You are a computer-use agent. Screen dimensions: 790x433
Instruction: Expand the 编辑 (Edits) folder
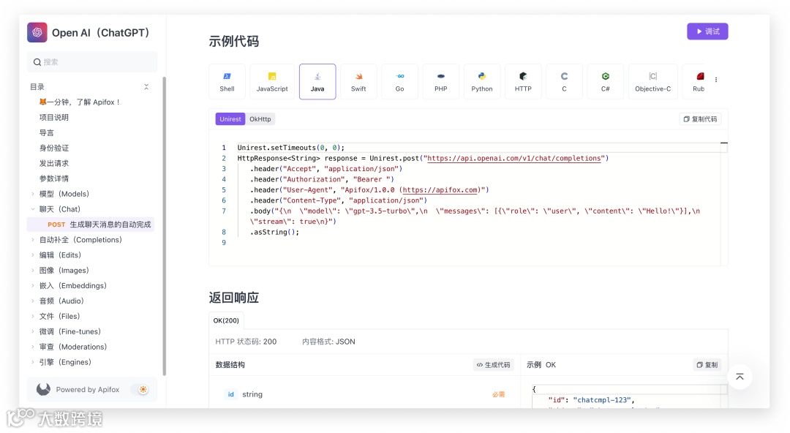(33, 255)
